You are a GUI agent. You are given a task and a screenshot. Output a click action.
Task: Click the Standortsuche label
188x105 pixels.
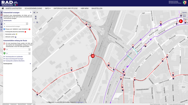pos(8,21)
